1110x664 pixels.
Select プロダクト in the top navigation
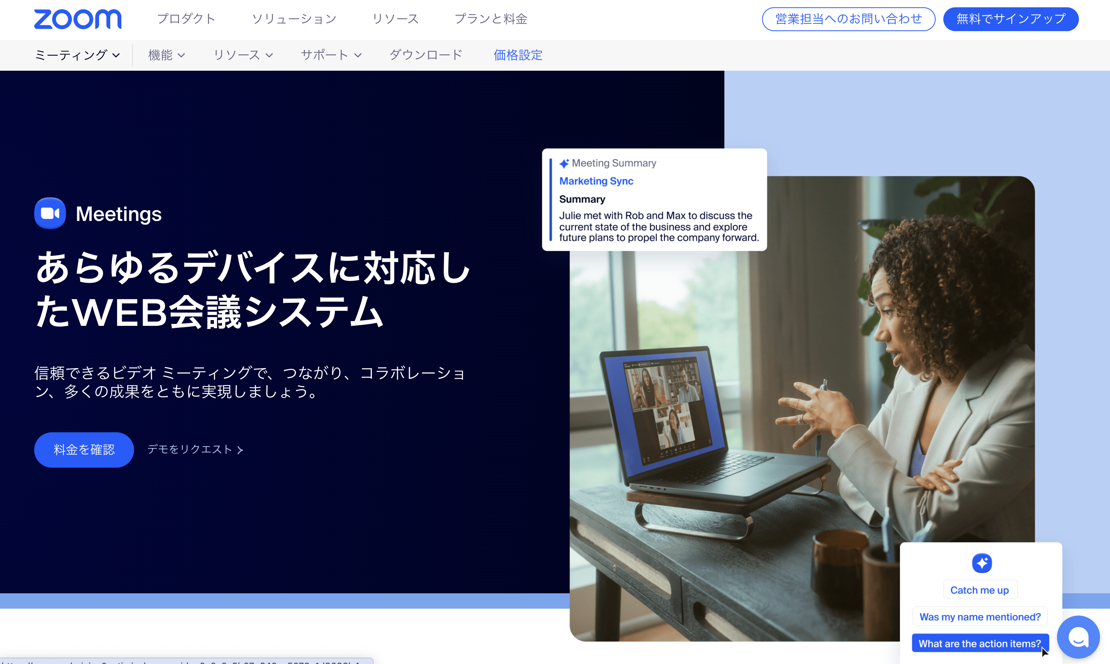point(186,19)
